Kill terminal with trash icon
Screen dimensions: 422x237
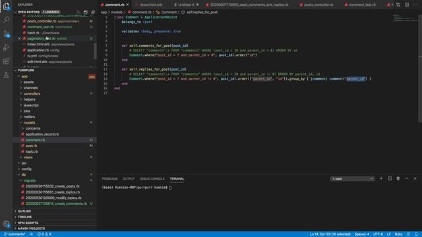click(x=398, y=178)
